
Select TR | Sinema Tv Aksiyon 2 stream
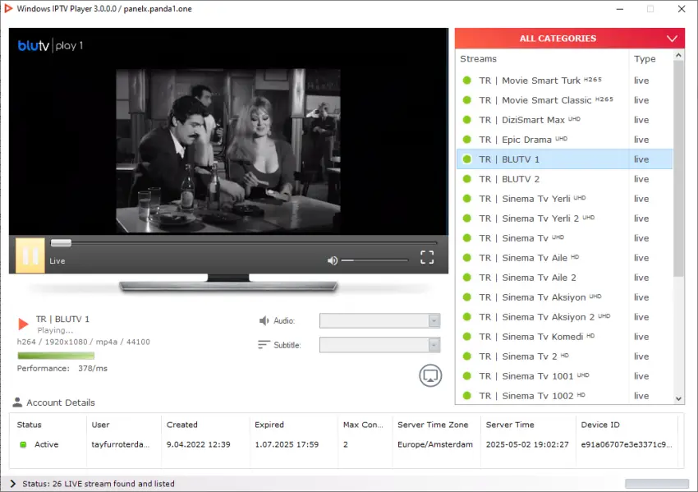(x=564, y=317)
